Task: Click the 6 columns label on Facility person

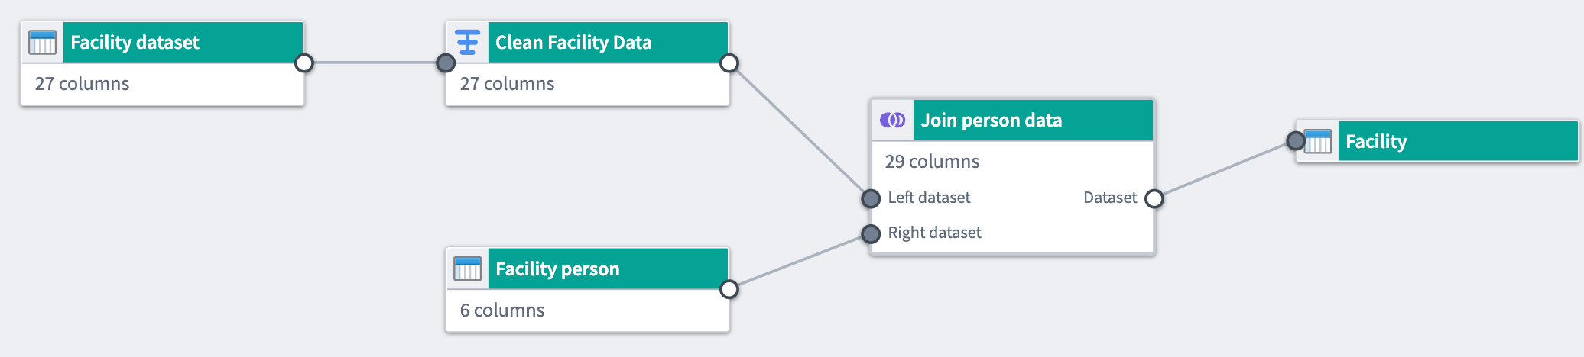Action: [502, 310]
